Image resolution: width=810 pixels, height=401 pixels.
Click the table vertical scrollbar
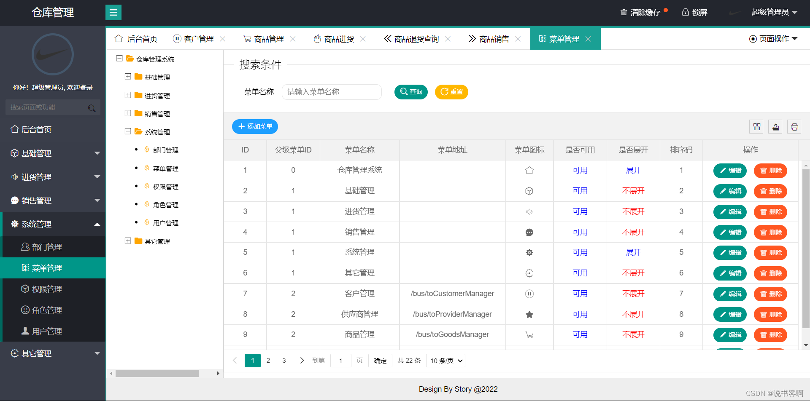(806, 249)
